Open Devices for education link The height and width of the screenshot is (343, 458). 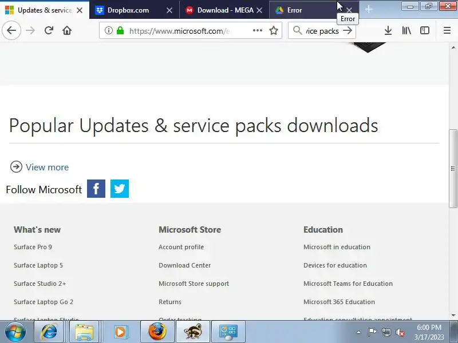(335, 265)
